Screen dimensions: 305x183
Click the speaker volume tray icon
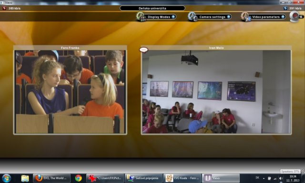281,178
